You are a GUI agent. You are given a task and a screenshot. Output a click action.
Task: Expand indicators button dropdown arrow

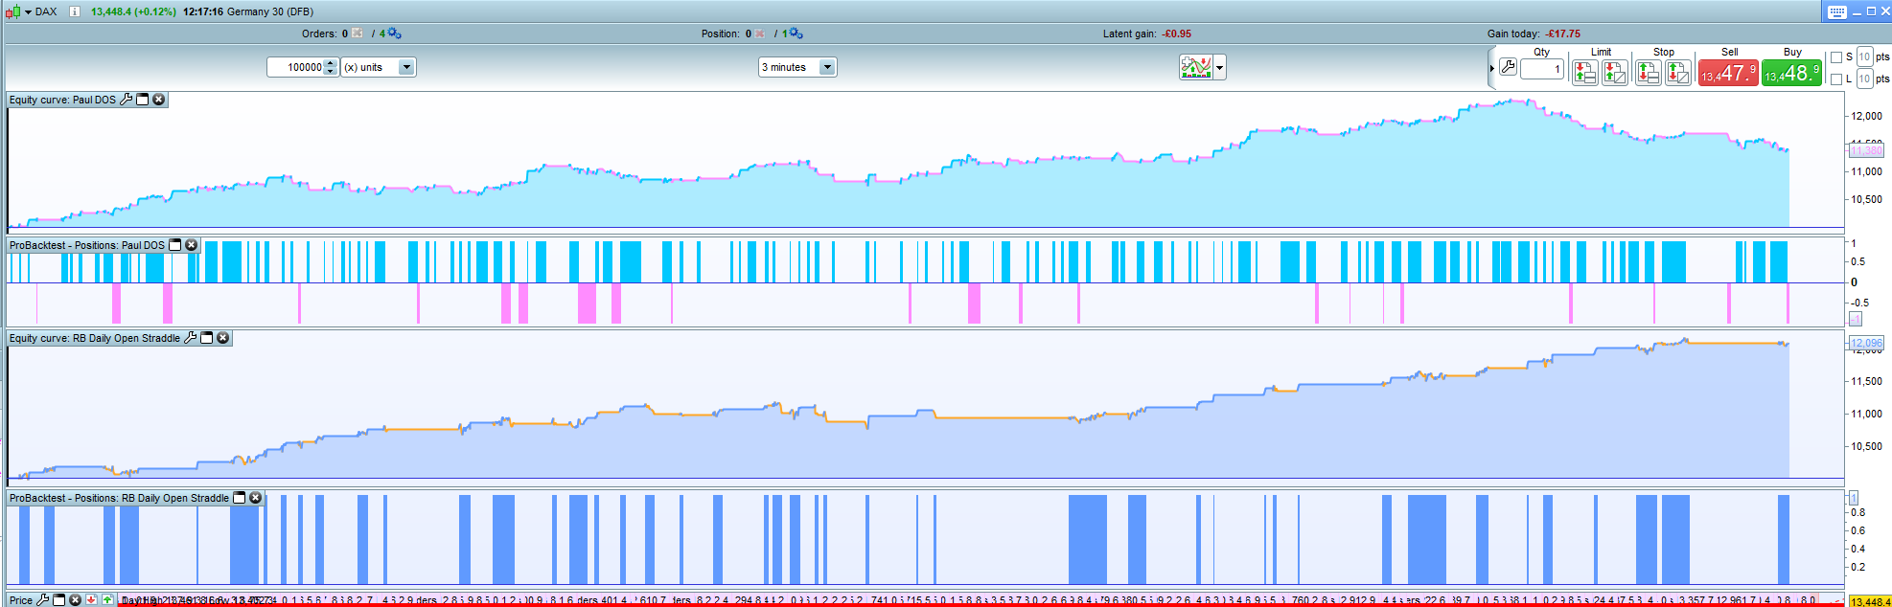1219,68
